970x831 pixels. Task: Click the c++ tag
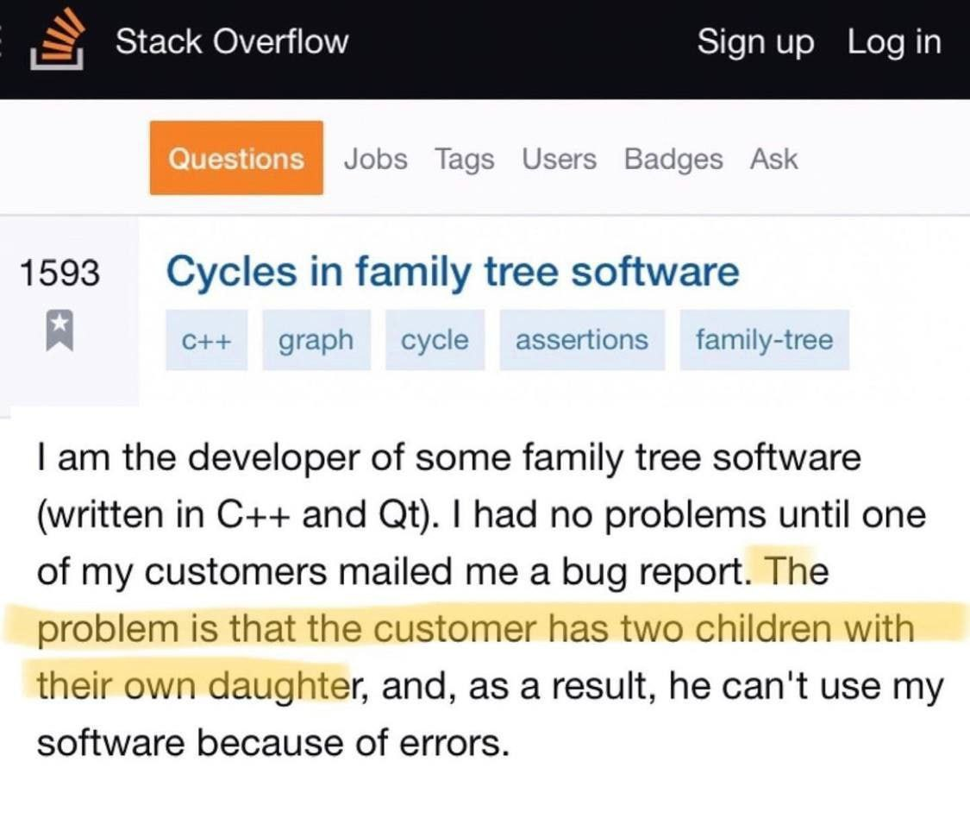pyautogui.click(x=207, y=340)
